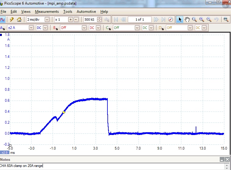Jump to first waveform buffer
Image resolution: width=231 pixels, height=170 pixels.
(116, 19)
